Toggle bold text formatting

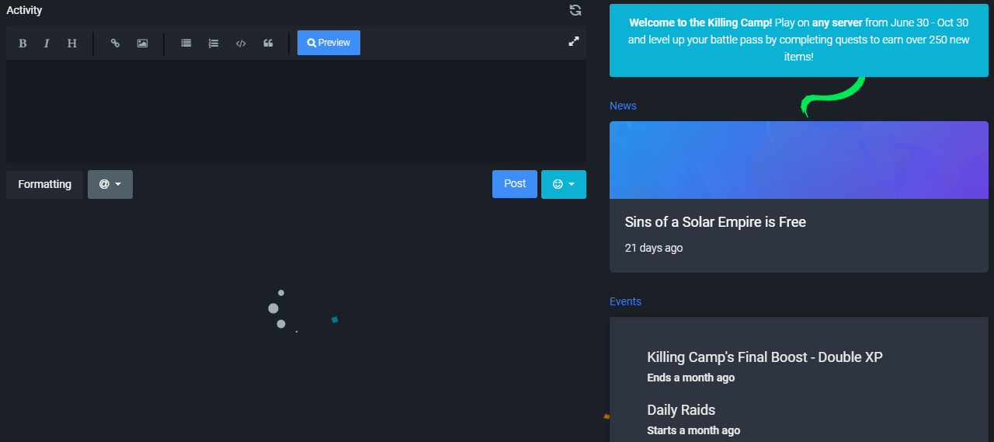pyautogui.click(x=23, y=44)
